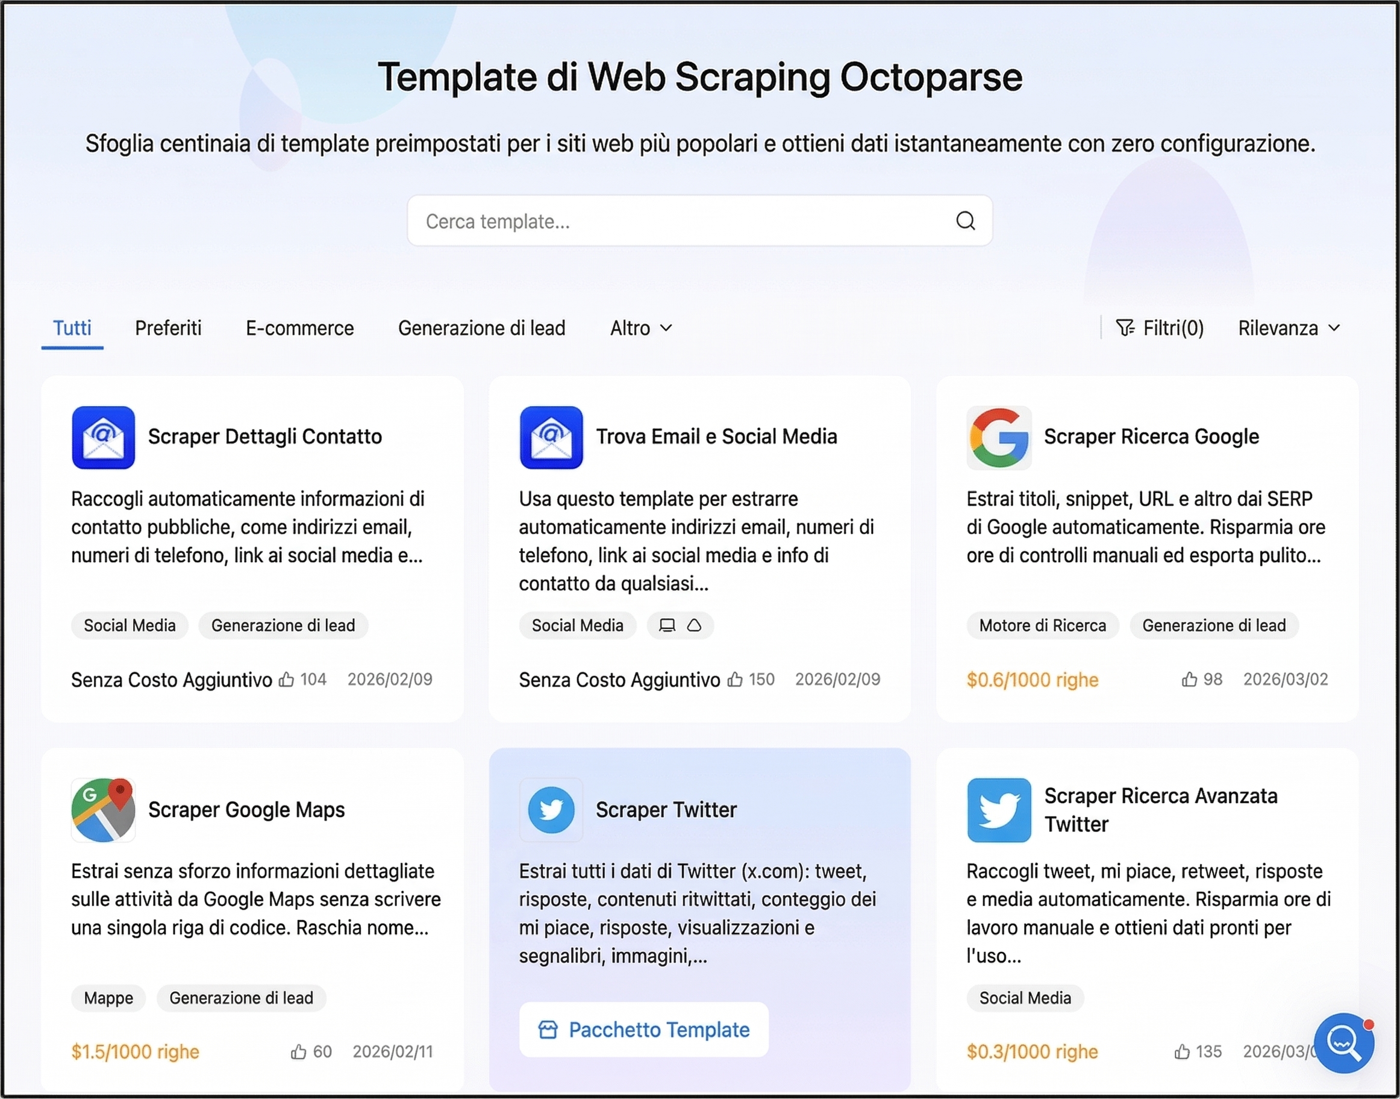
Task: Click the laptop icon on Trova Email card
Action: (x=666, y=625)
